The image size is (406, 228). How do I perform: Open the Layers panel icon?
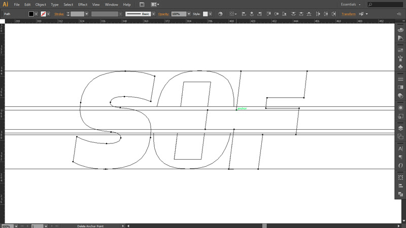[400, 128]
